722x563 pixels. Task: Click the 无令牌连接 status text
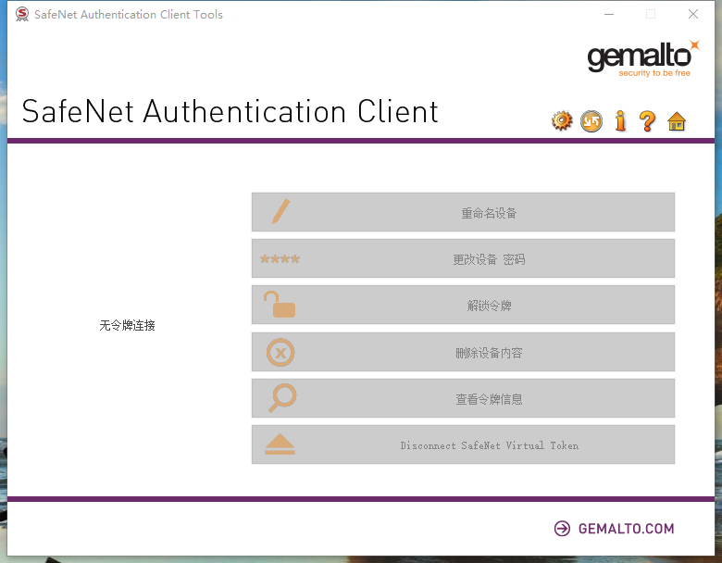click(x=127, y=325)
